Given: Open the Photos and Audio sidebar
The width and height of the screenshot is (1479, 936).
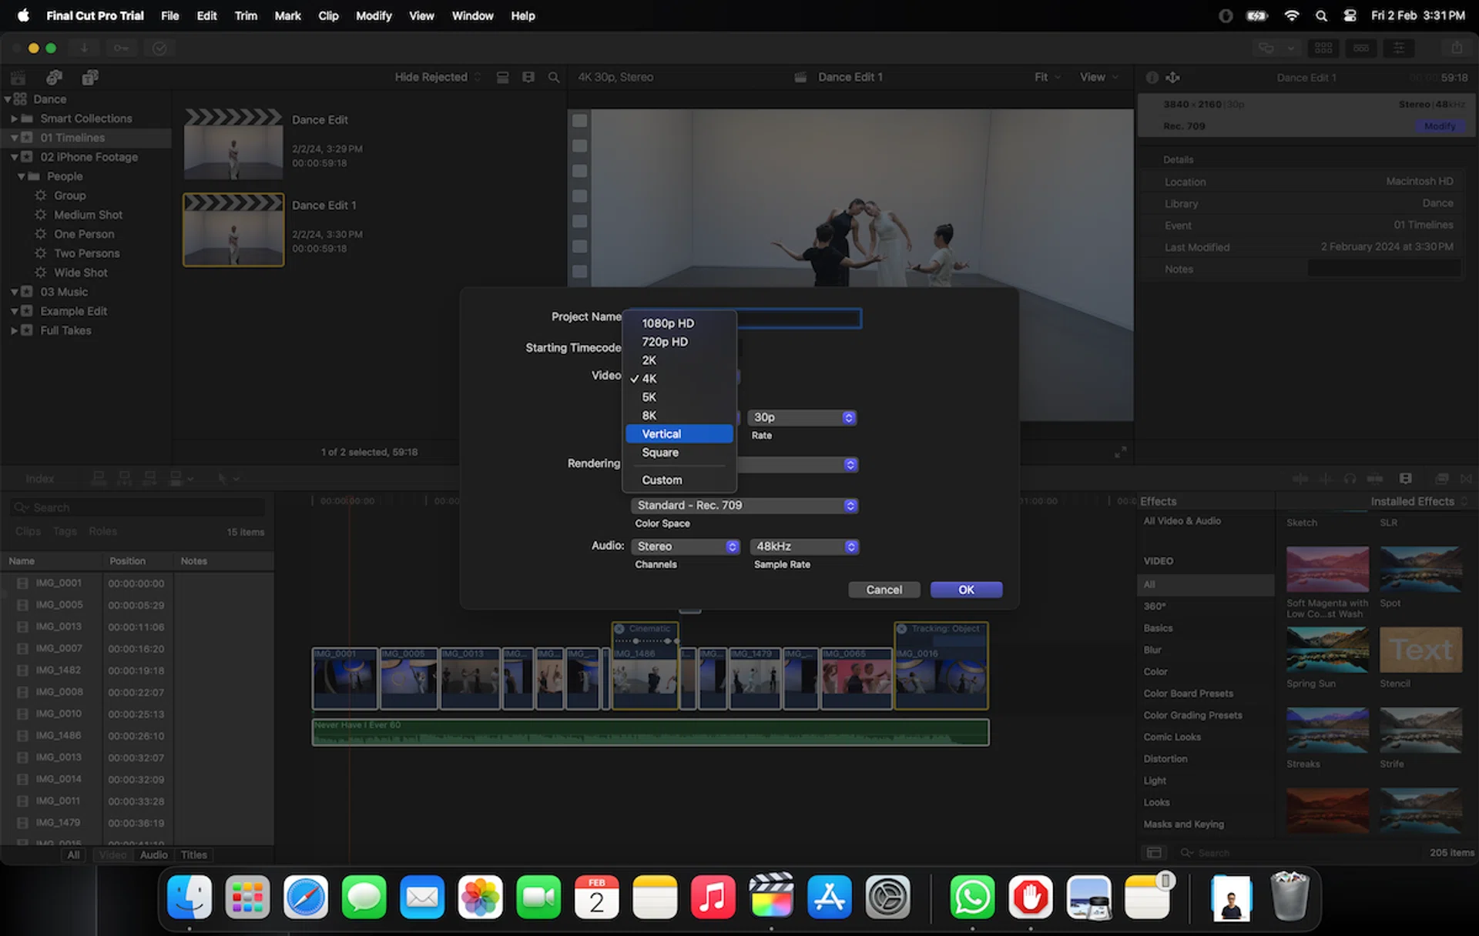Looking at the screenshot, I should coord(53,77).
